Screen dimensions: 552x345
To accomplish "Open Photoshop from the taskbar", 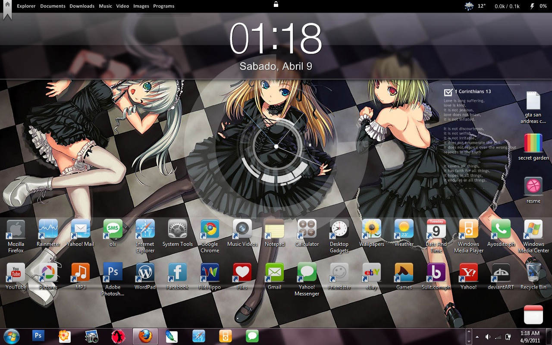I will tap(38, 335).
